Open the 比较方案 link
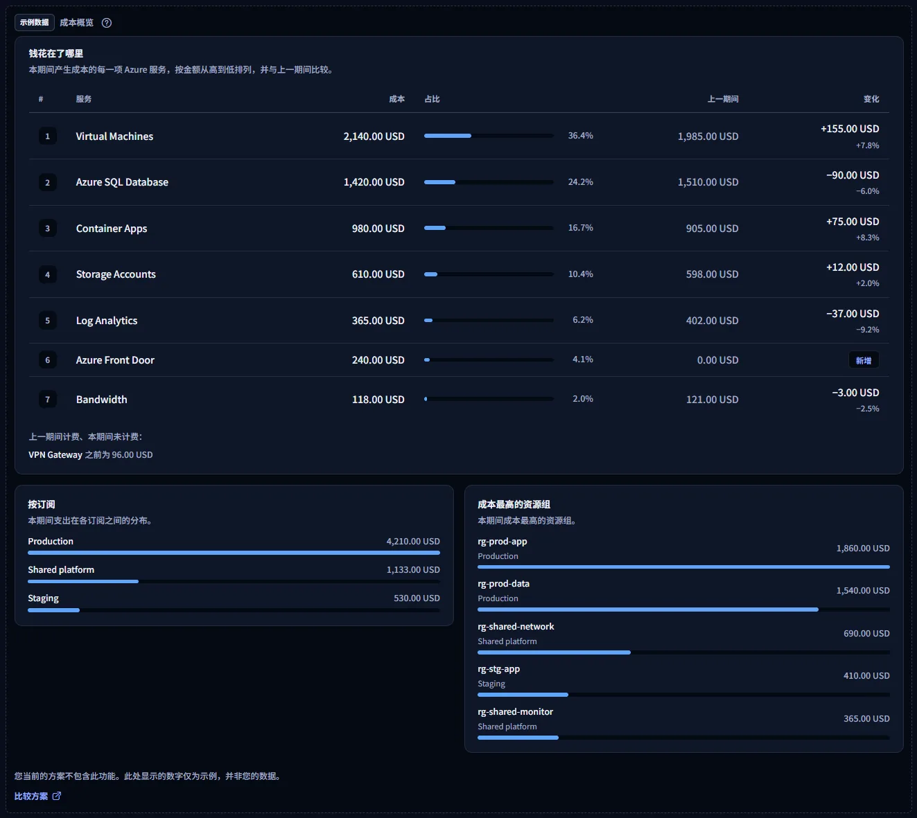 pos(37,796)
